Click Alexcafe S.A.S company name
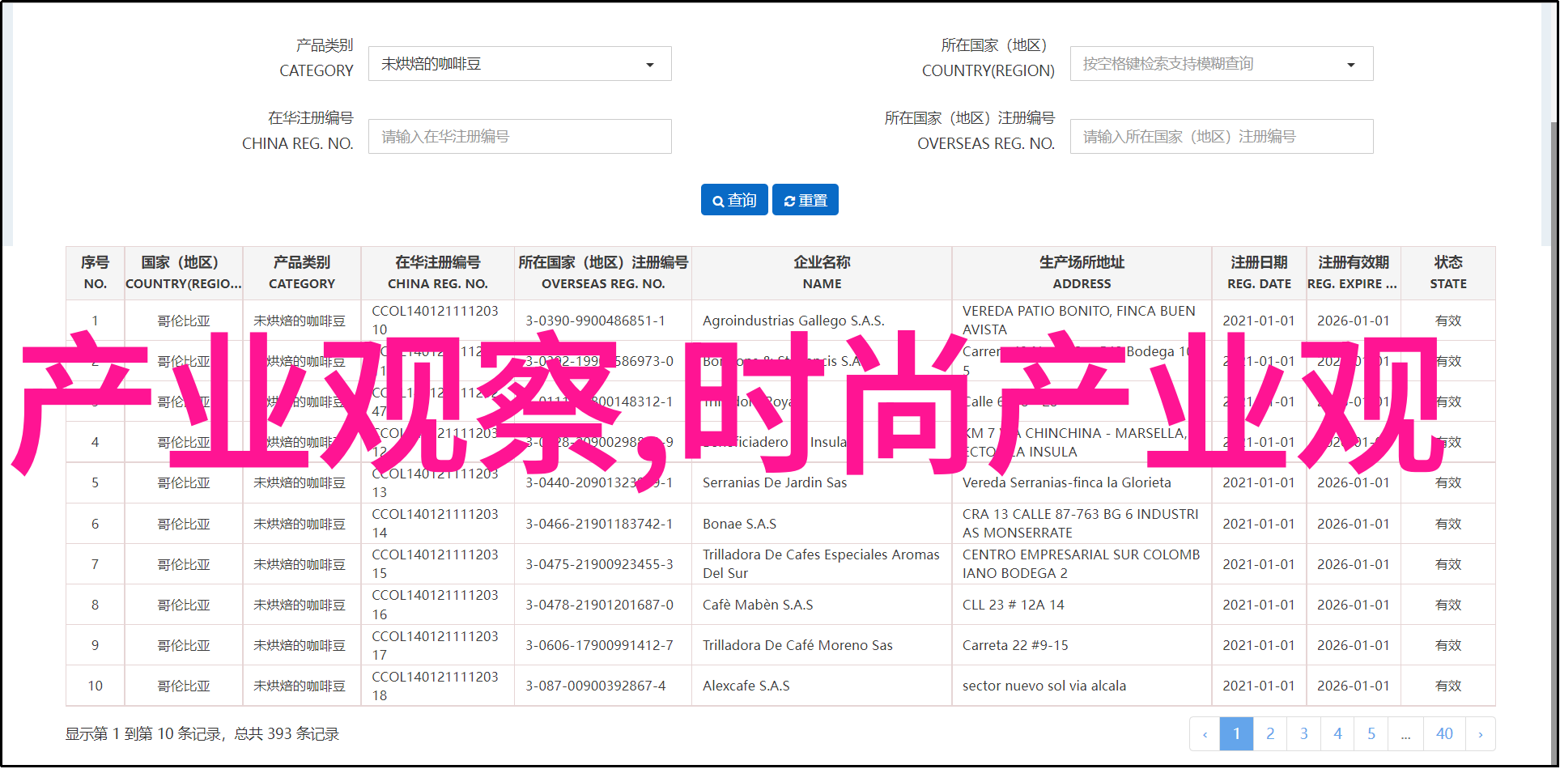 click(x=746, y=686)
